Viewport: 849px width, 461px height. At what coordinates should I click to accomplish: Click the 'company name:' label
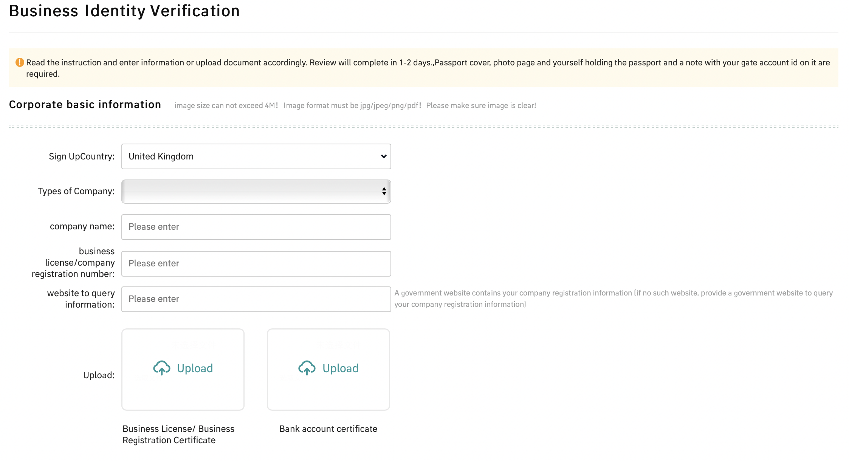click(x=82, y=226)
